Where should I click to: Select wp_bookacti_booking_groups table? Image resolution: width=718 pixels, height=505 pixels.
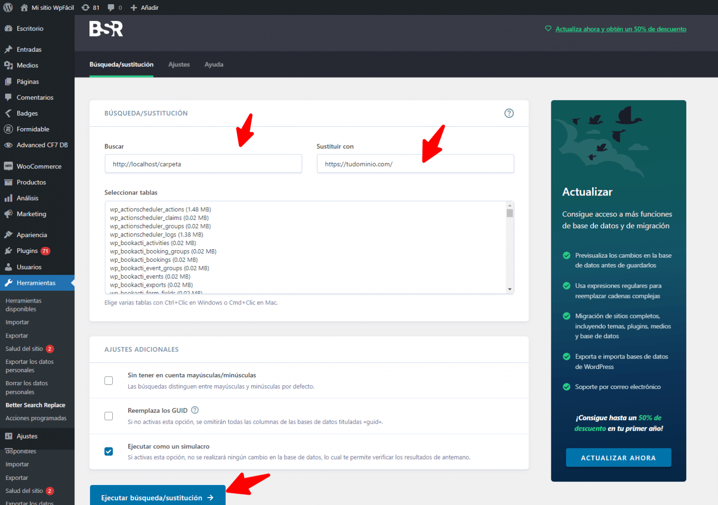(x=163, y=252)
